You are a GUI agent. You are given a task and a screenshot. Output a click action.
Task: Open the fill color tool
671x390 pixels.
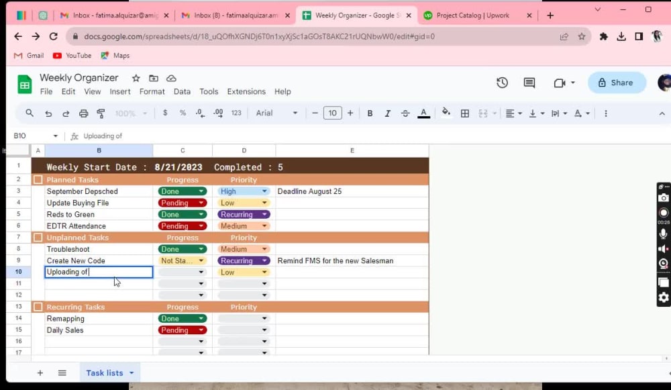point(446,113)
